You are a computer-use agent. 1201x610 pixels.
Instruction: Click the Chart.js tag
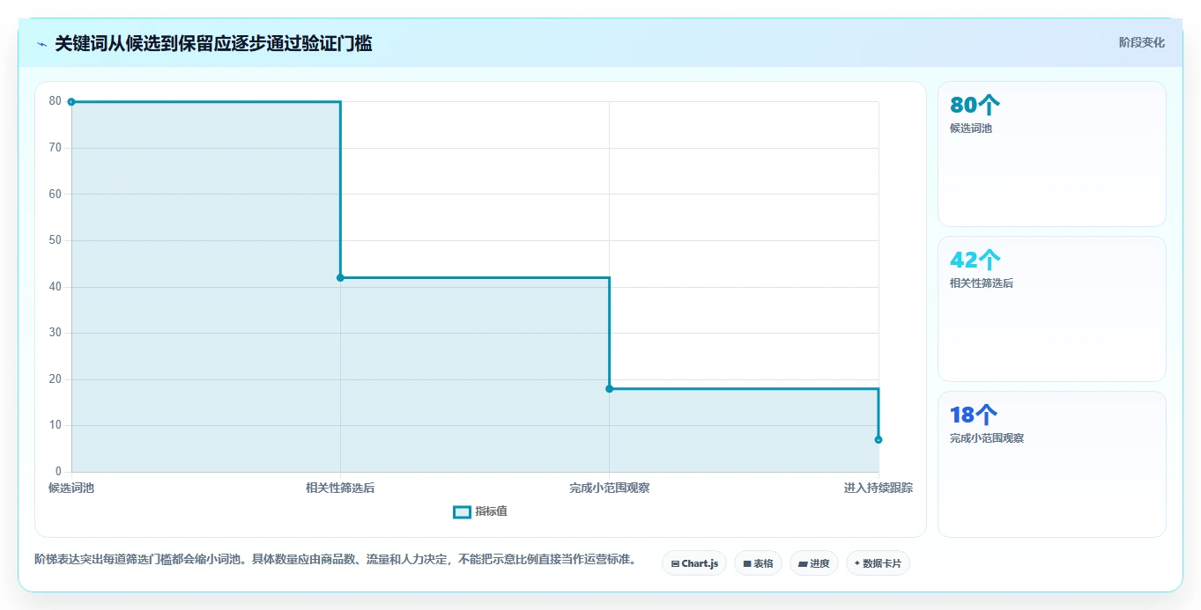coord(694,563)
